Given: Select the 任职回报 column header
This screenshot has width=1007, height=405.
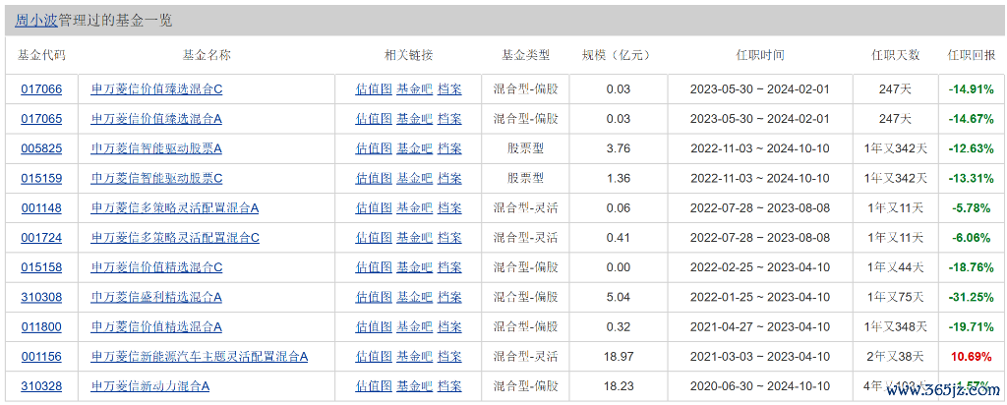Looking at the screenshot, I should click(972, 55).
